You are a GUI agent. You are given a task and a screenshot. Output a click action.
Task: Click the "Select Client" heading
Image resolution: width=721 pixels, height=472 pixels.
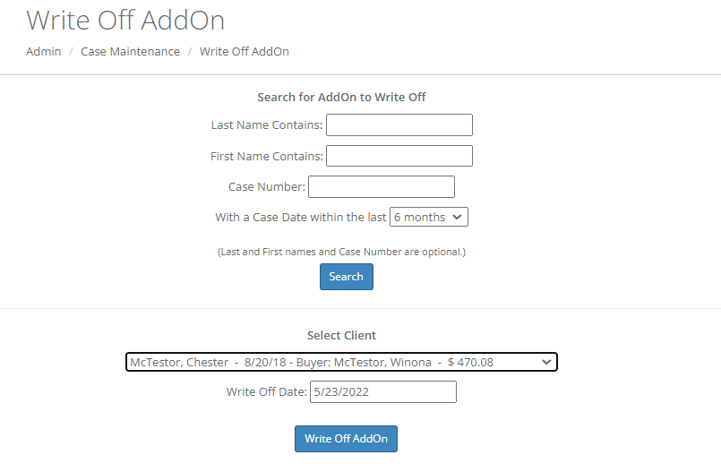[341, 335]
